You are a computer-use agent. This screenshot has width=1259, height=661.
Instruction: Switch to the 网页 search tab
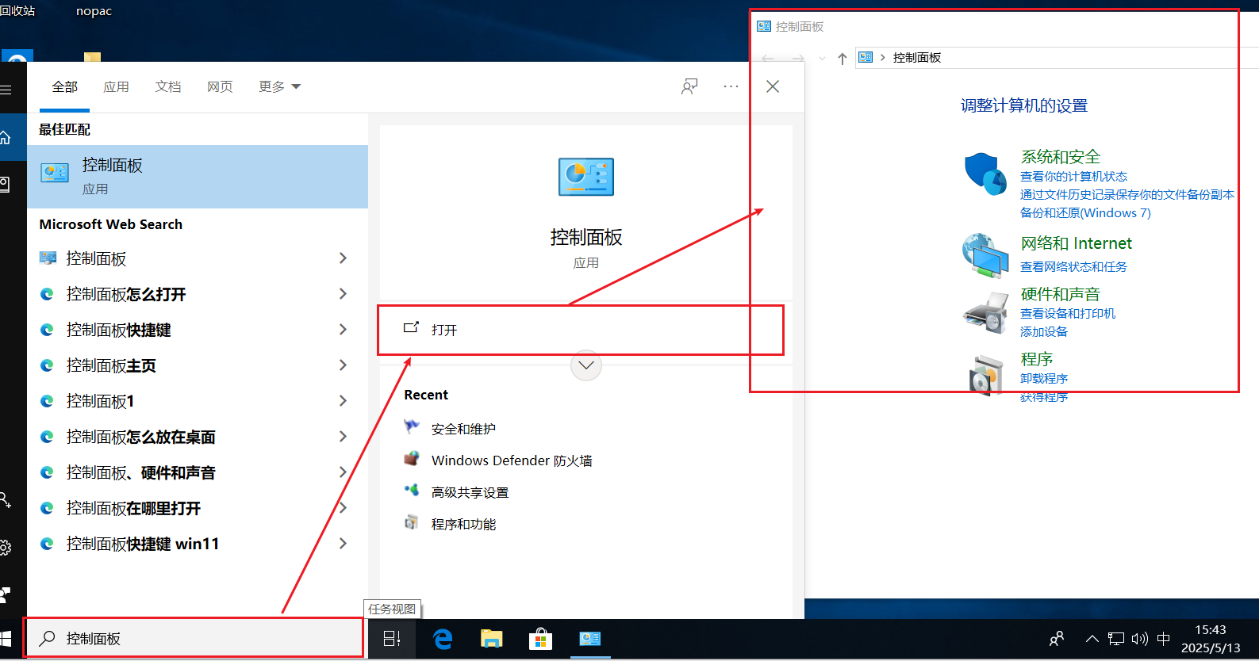coord(220,86)
